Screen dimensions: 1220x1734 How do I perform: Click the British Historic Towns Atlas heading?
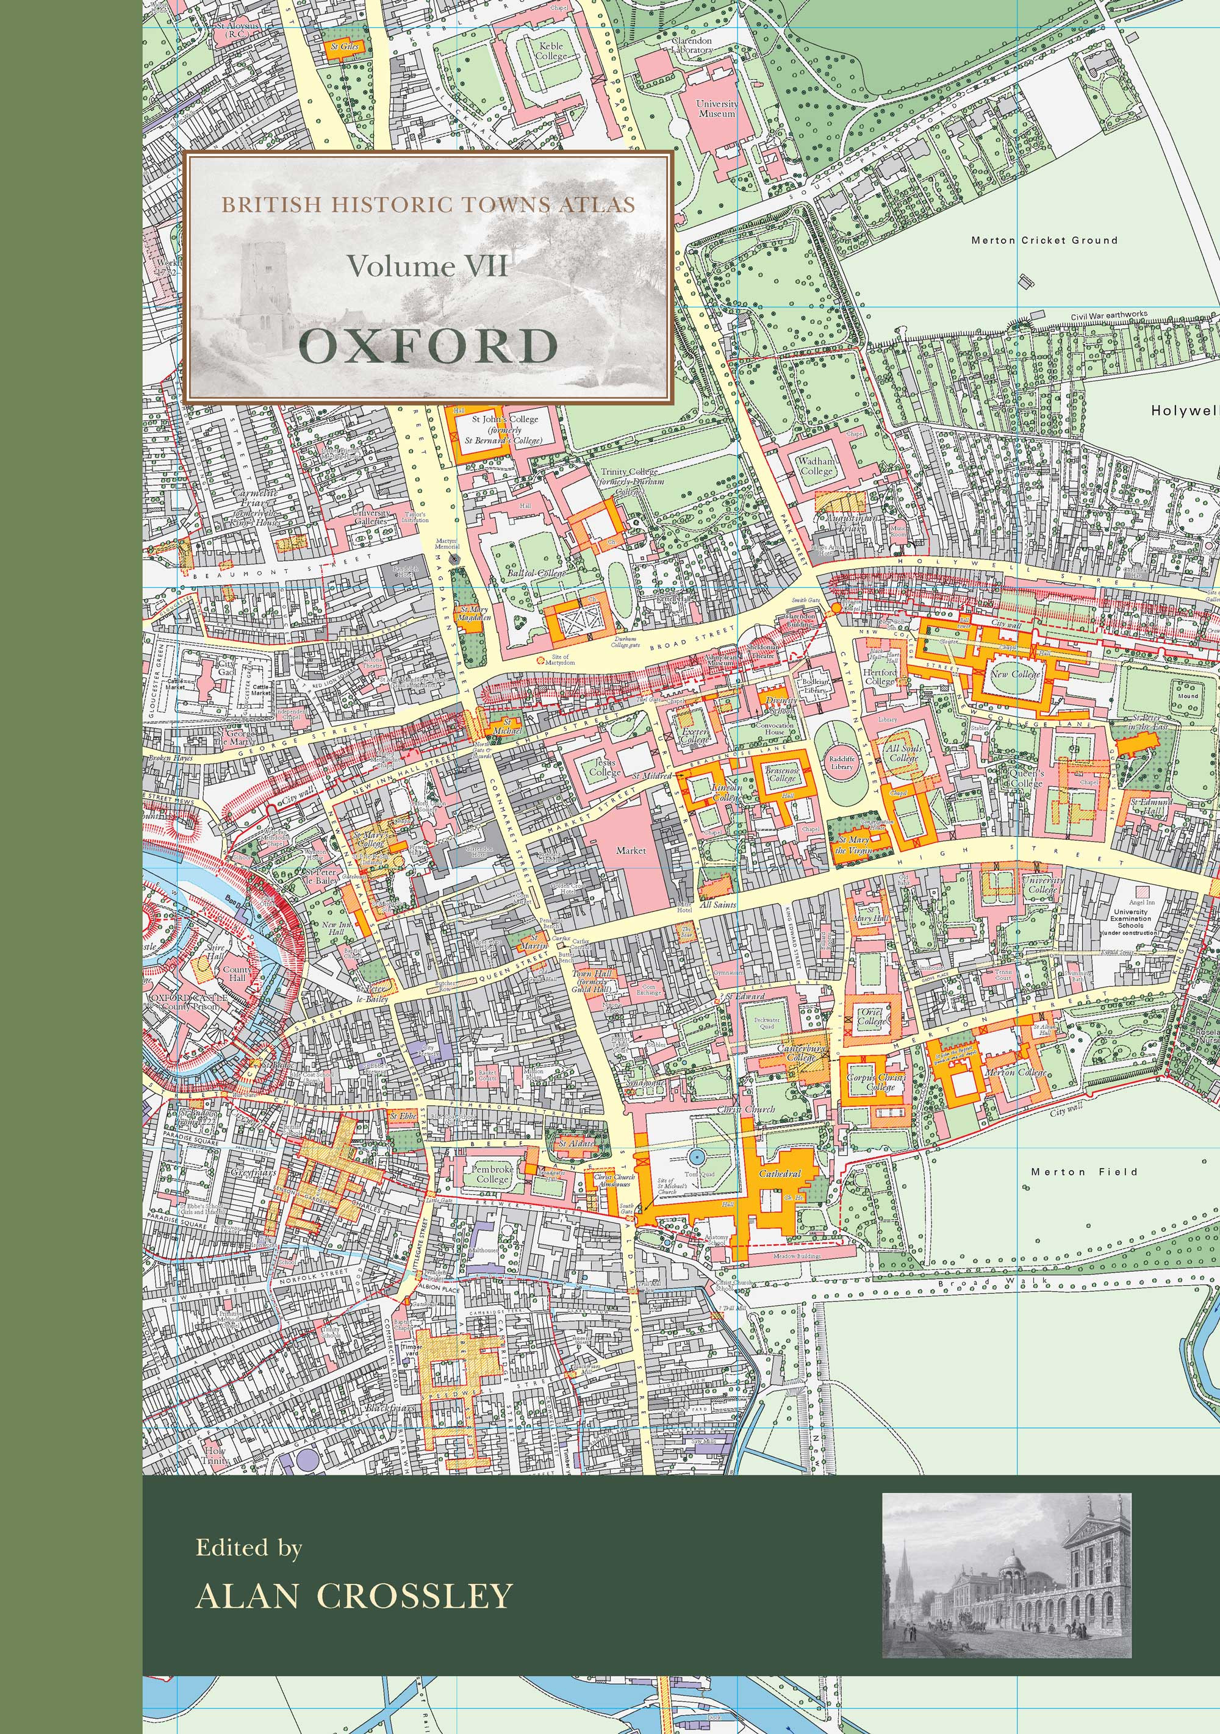pos(428,204)
